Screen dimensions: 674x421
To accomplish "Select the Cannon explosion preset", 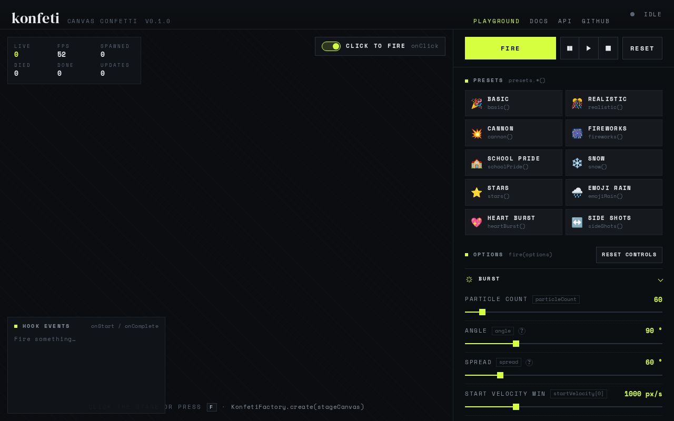I will (513, 133).
